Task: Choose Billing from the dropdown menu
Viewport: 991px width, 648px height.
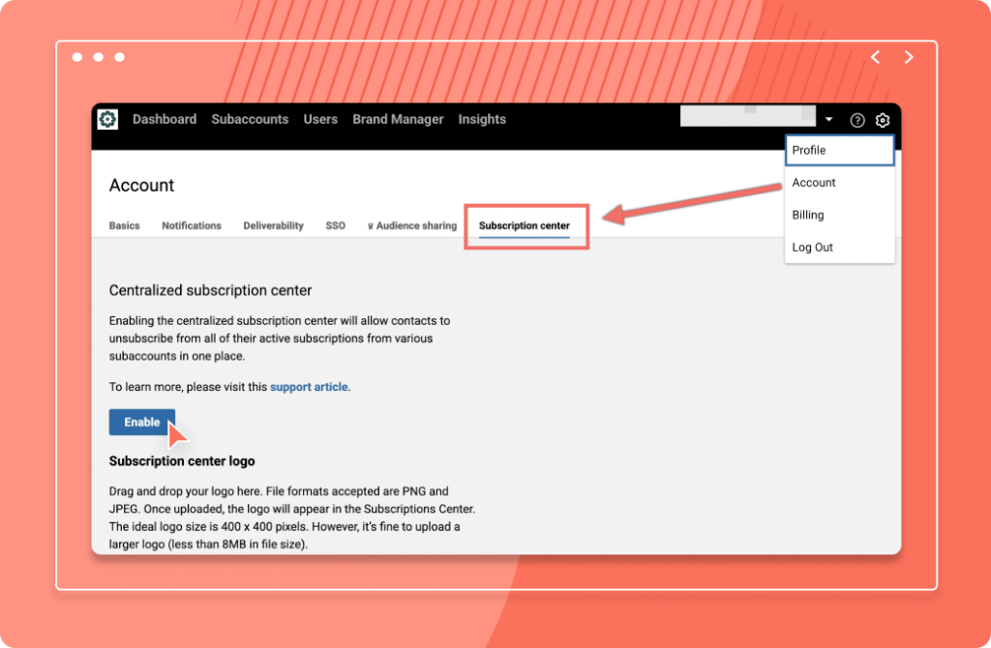Action: tap(839, 215)
